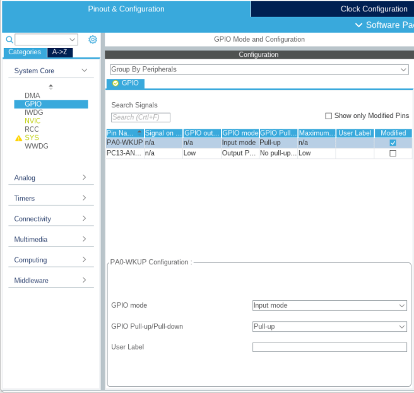Click the User Label input field
414x393 pixels.
coord(329,347)
